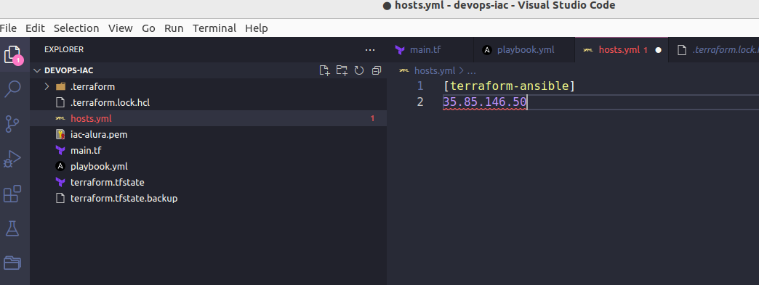Open the Run menu
This screenshot has width=759, height=285.
pos(174,28)
